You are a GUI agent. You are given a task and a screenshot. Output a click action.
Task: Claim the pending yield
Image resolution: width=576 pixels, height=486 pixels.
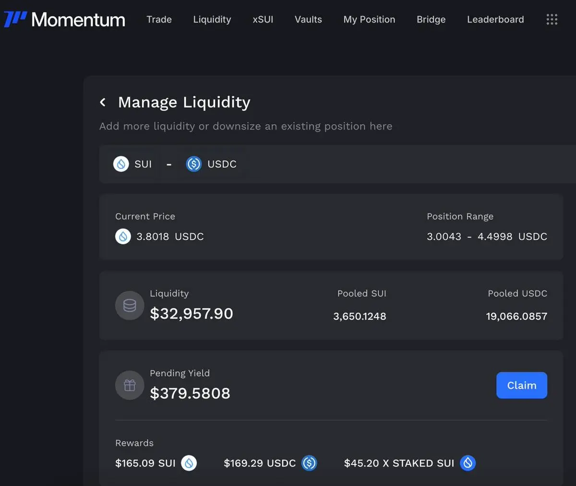522,385
